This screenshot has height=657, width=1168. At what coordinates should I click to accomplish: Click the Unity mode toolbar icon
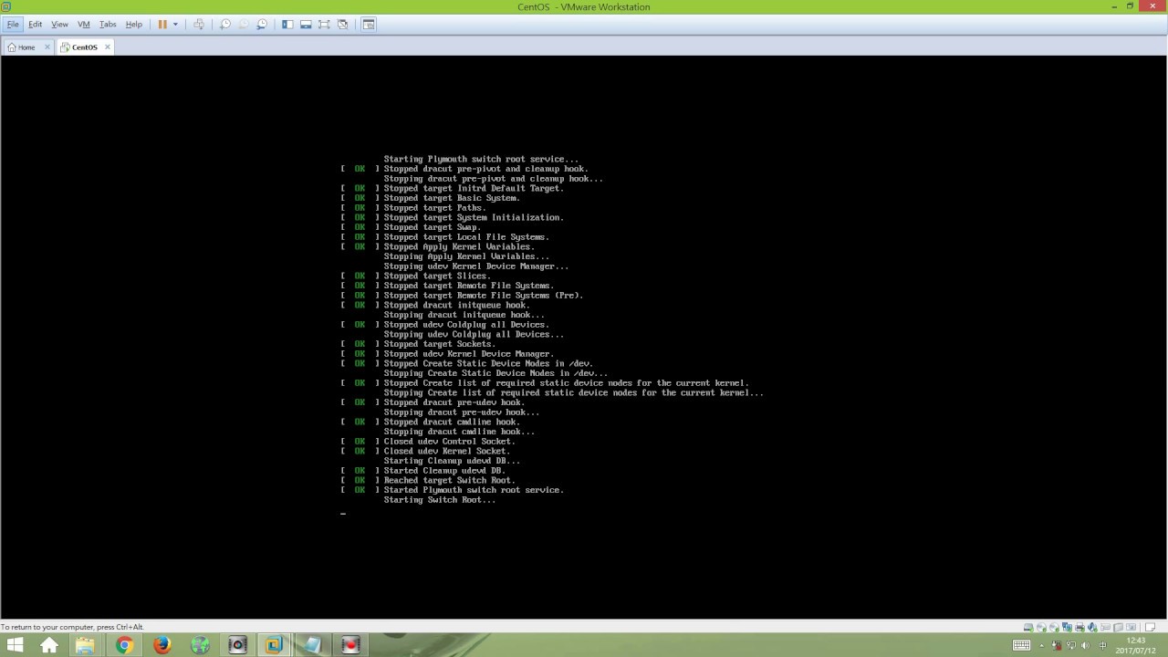point(343,24)
